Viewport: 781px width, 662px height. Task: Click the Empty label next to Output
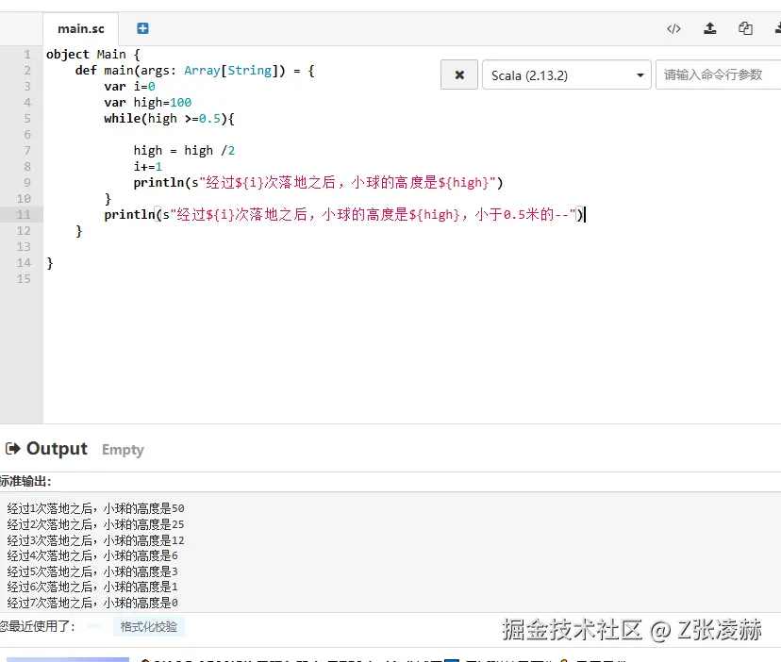tap(123, 451)
